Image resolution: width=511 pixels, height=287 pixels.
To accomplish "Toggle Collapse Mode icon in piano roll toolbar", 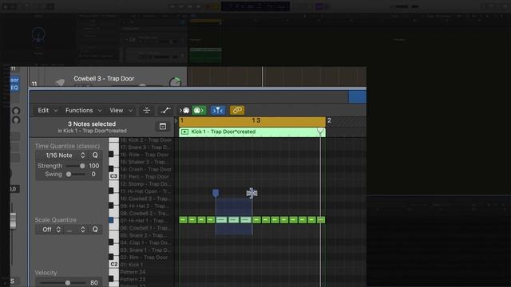I will (147, 111).
